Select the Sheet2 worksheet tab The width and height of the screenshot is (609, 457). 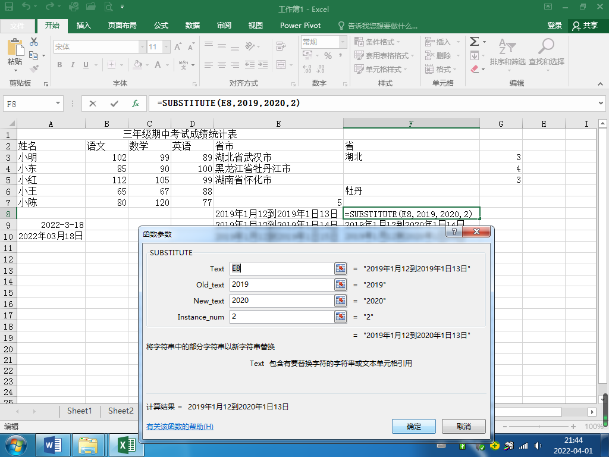tap(121, 411)
